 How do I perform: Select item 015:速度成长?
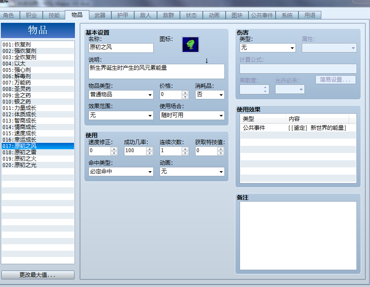click(38, 134)
